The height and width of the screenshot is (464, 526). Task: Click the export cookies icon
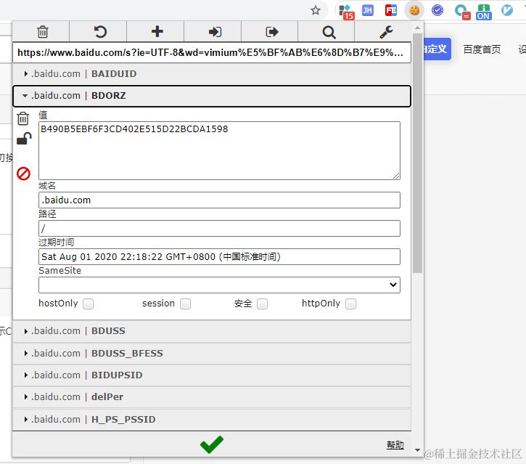tap(272, 32)
